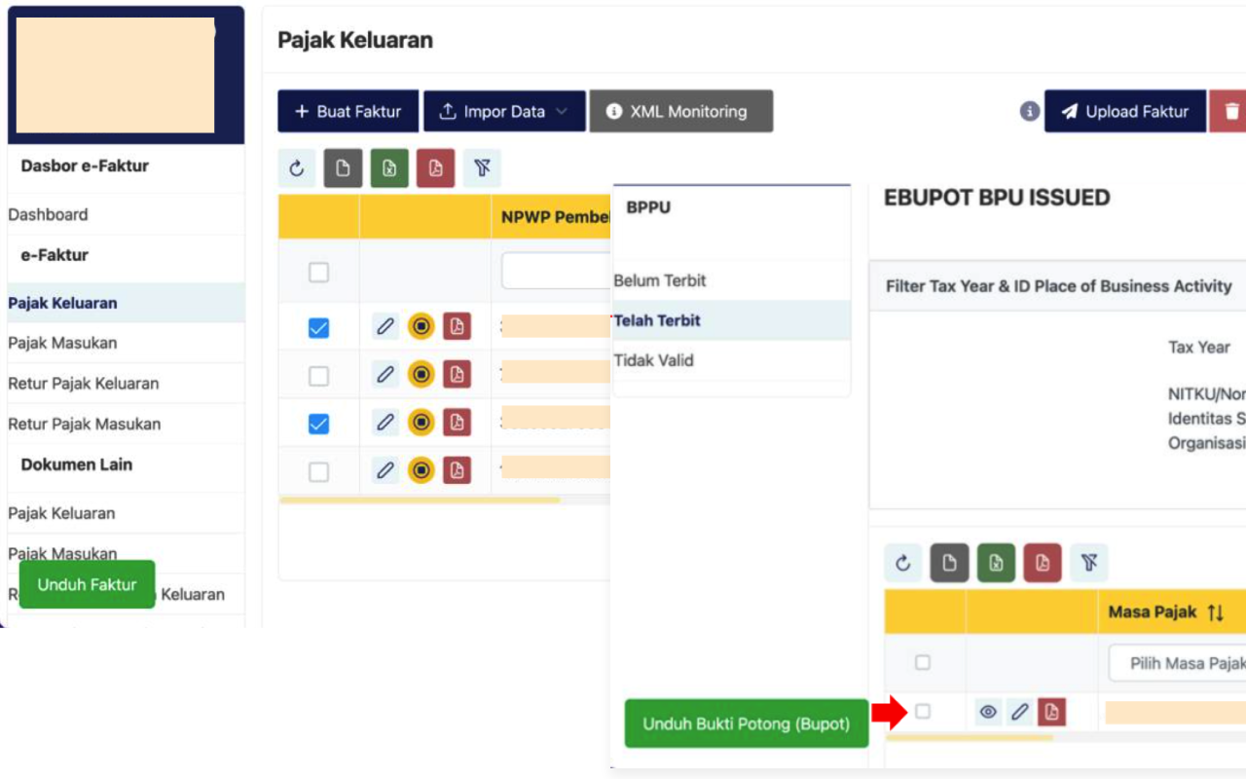Click Unduh Bukti Potong (Bupot) button

[x=747, y=723]
